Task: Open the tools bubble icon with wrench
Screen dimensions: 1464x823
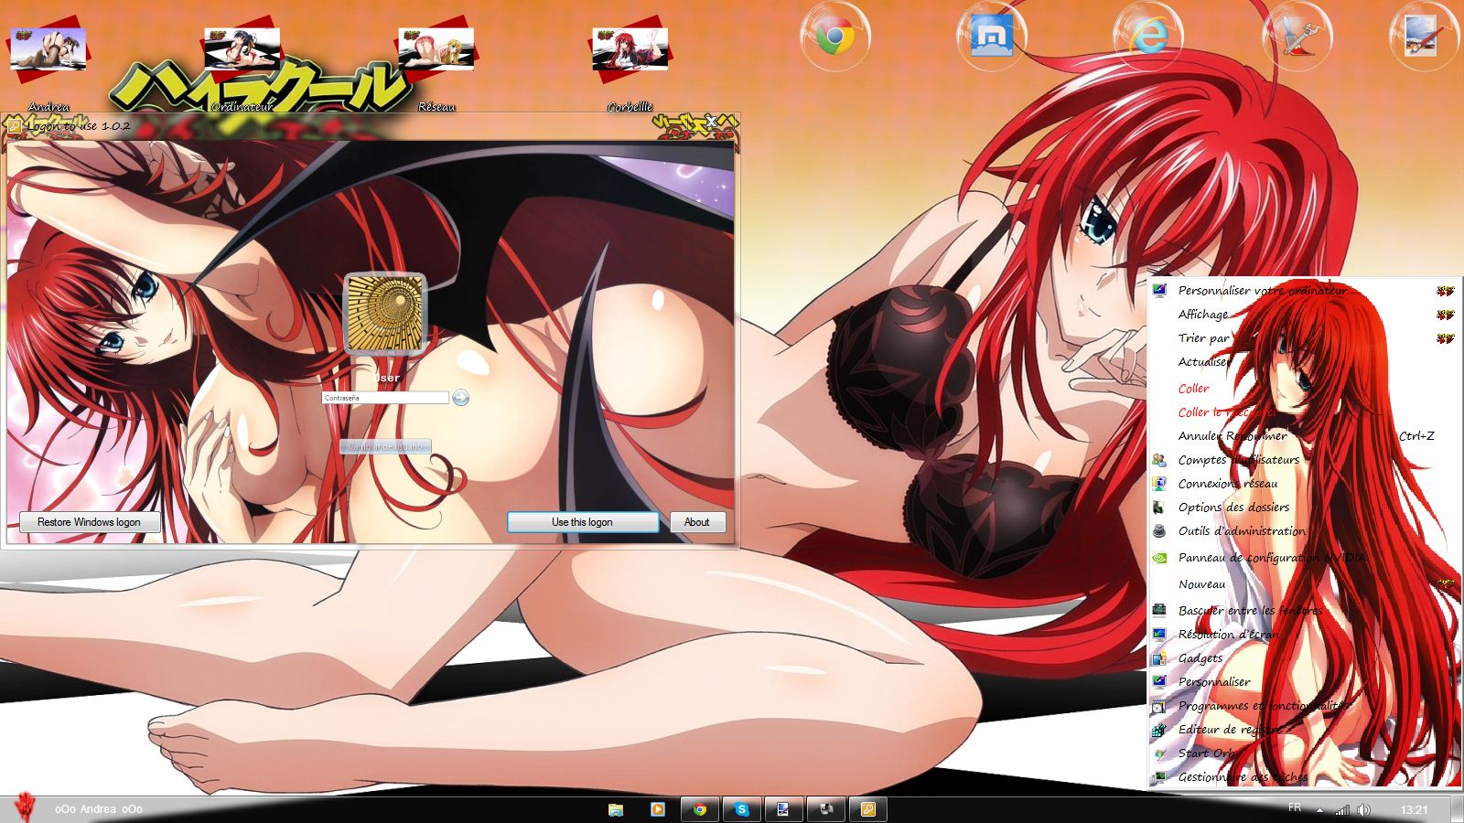Action: click(x=1296, y=37)
